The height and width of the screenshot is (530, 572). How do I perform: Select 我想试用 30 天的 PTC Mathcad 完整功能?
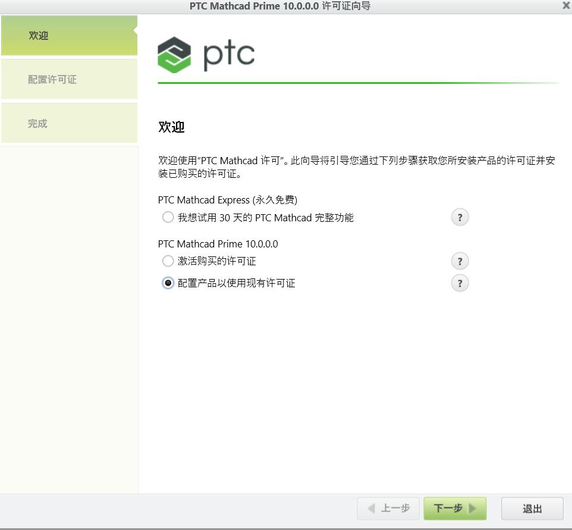[x=167, y=217]
